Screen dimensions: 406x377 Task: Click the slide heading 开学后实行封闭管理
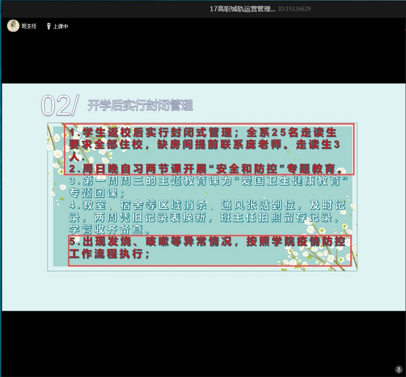coord(140,105)
